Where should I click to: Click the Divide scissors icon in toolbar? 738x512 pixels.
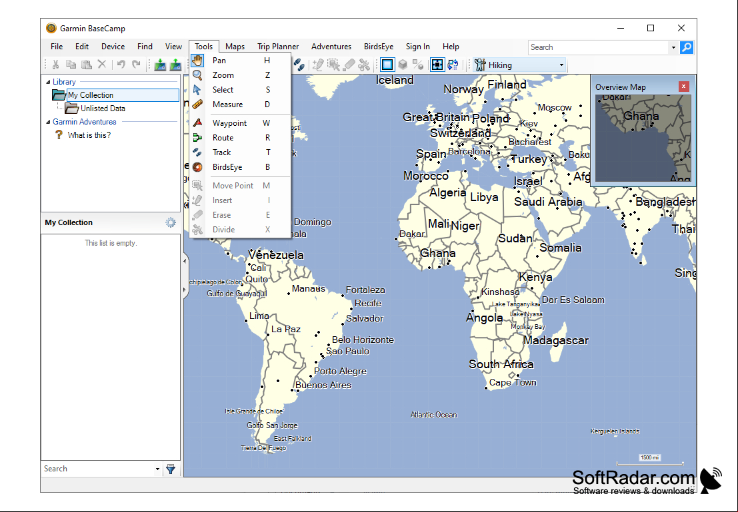click(x=364, y=65)
